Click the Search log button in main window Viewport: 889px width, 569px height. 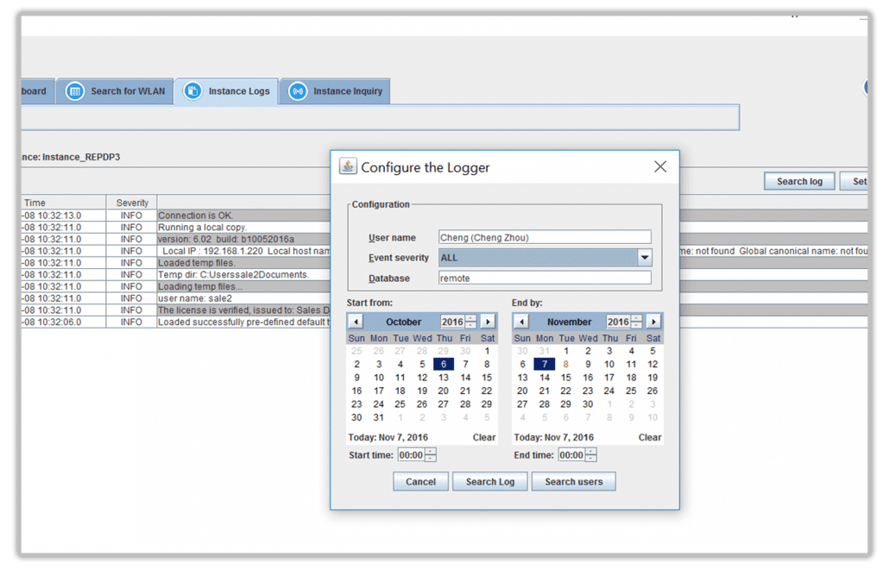click(x=799, y=181)
